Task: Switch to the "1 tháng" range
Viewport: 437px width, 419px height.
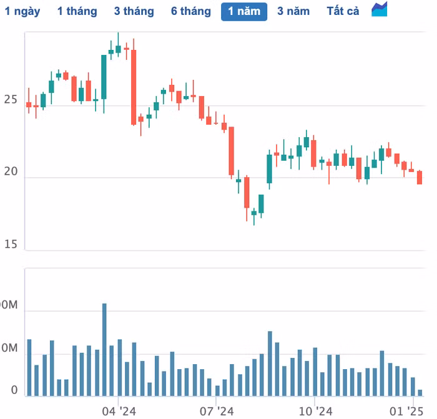Action: coord(77,11)
